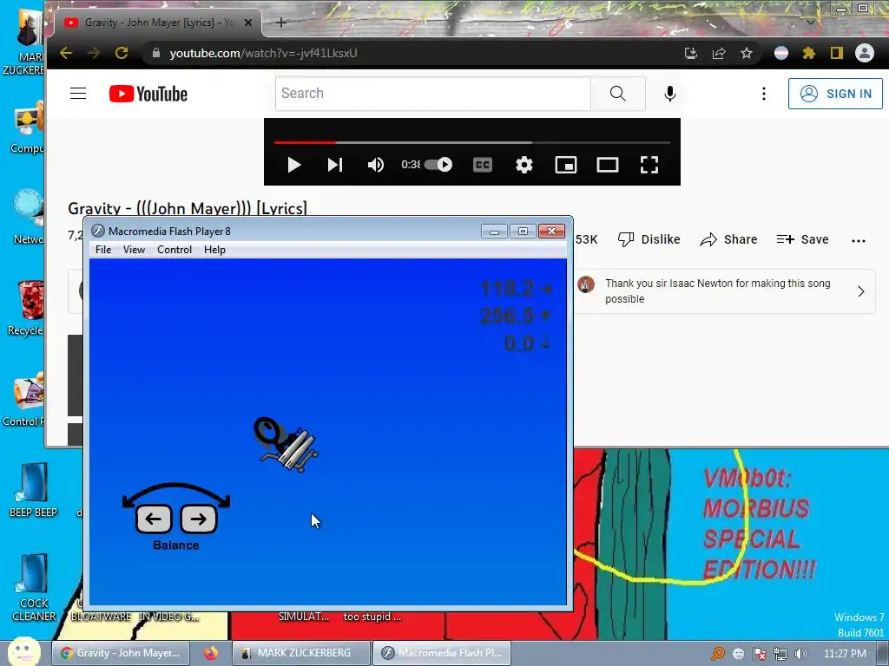Open the Control Panel desktop icon
The width and height of the screenshot is (889, 666).
point(23,399)
